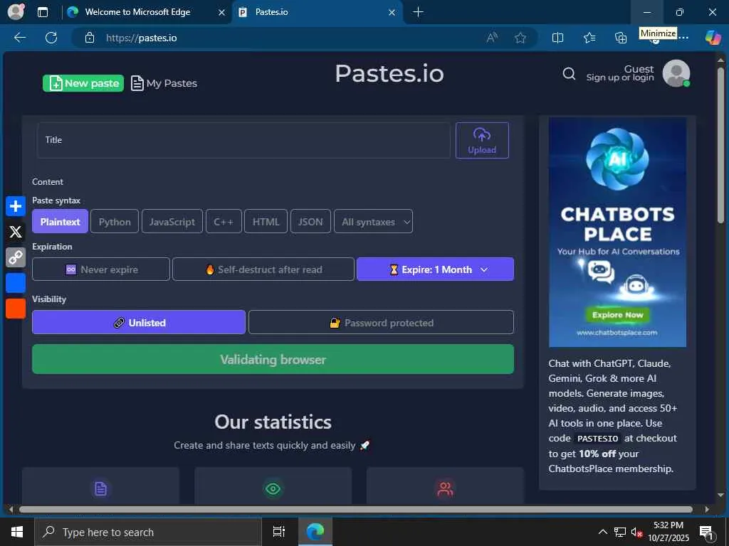Click the blue plus share icon

click(16, 206)
